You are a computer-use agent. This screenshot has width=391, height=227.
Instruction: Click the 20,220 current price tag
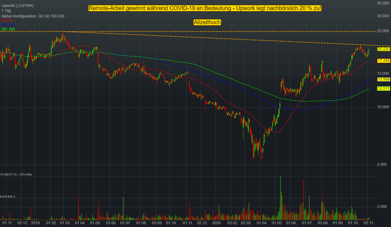[384, 49]
